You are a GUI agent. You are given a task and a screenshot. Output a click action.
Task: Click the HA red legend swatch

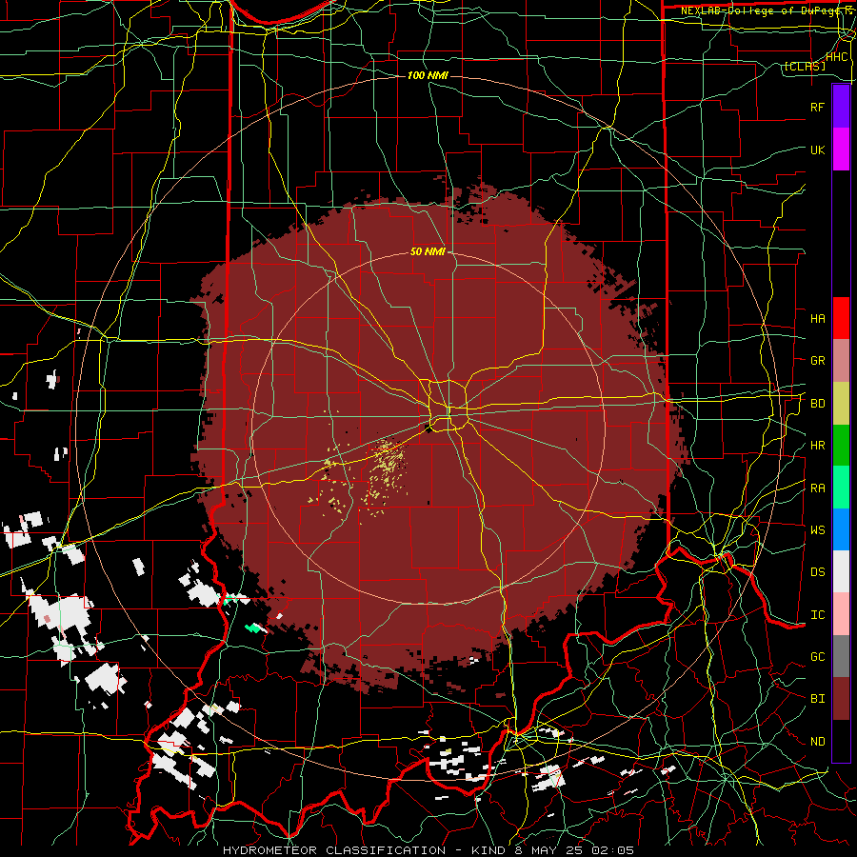point(841,318)
